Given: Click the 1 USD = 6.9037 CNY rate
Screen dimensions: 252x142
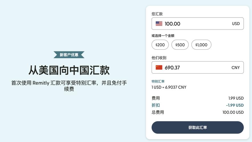Looking at the screenshot, I should point(169,87).
